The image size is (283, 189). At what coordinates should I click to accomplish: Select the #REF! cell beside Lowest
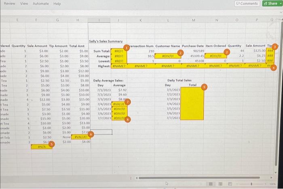click(x=119, y=61)
